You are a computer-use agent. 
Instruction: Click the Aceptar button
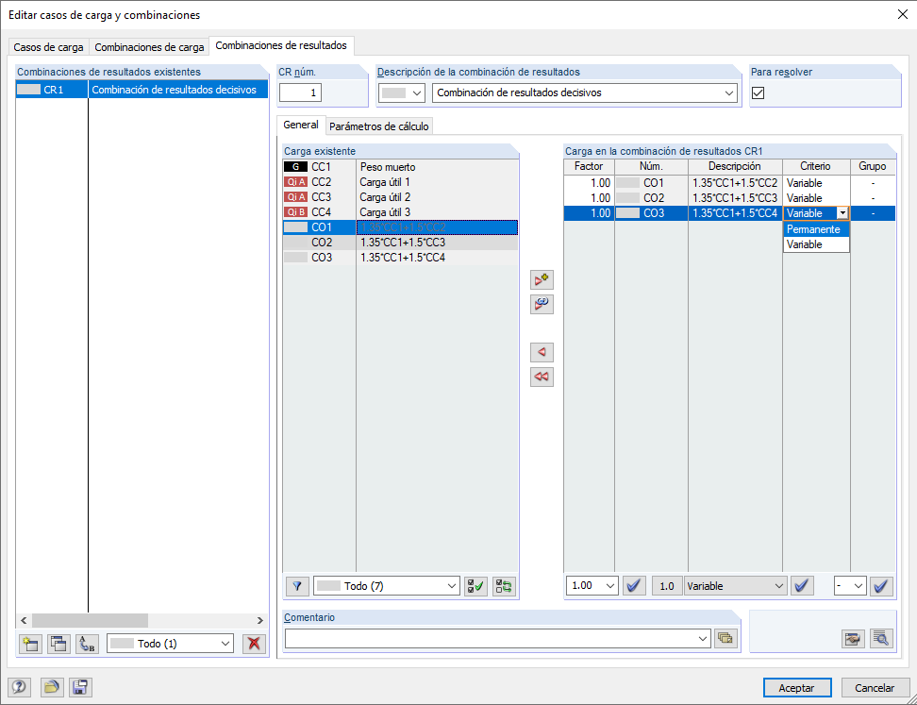tap(796, 688)
